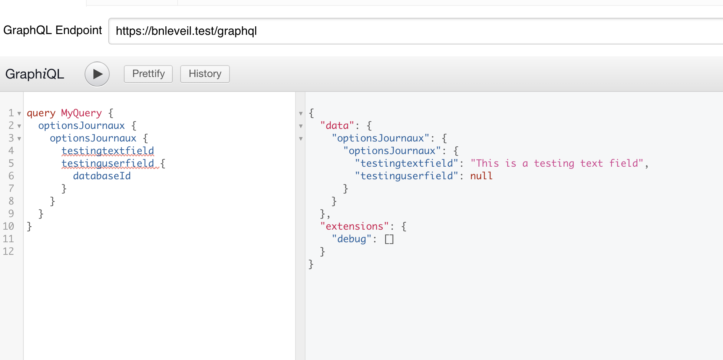
Task: Click the Prettify button
Action: pos(148,74)
